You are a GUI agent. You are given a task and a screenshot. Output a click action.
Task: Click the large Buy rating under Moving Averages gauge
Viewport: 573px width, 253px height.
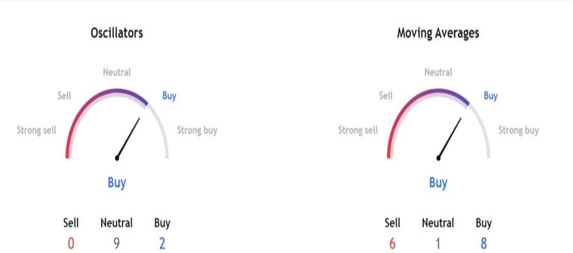(x=438, y=183)
